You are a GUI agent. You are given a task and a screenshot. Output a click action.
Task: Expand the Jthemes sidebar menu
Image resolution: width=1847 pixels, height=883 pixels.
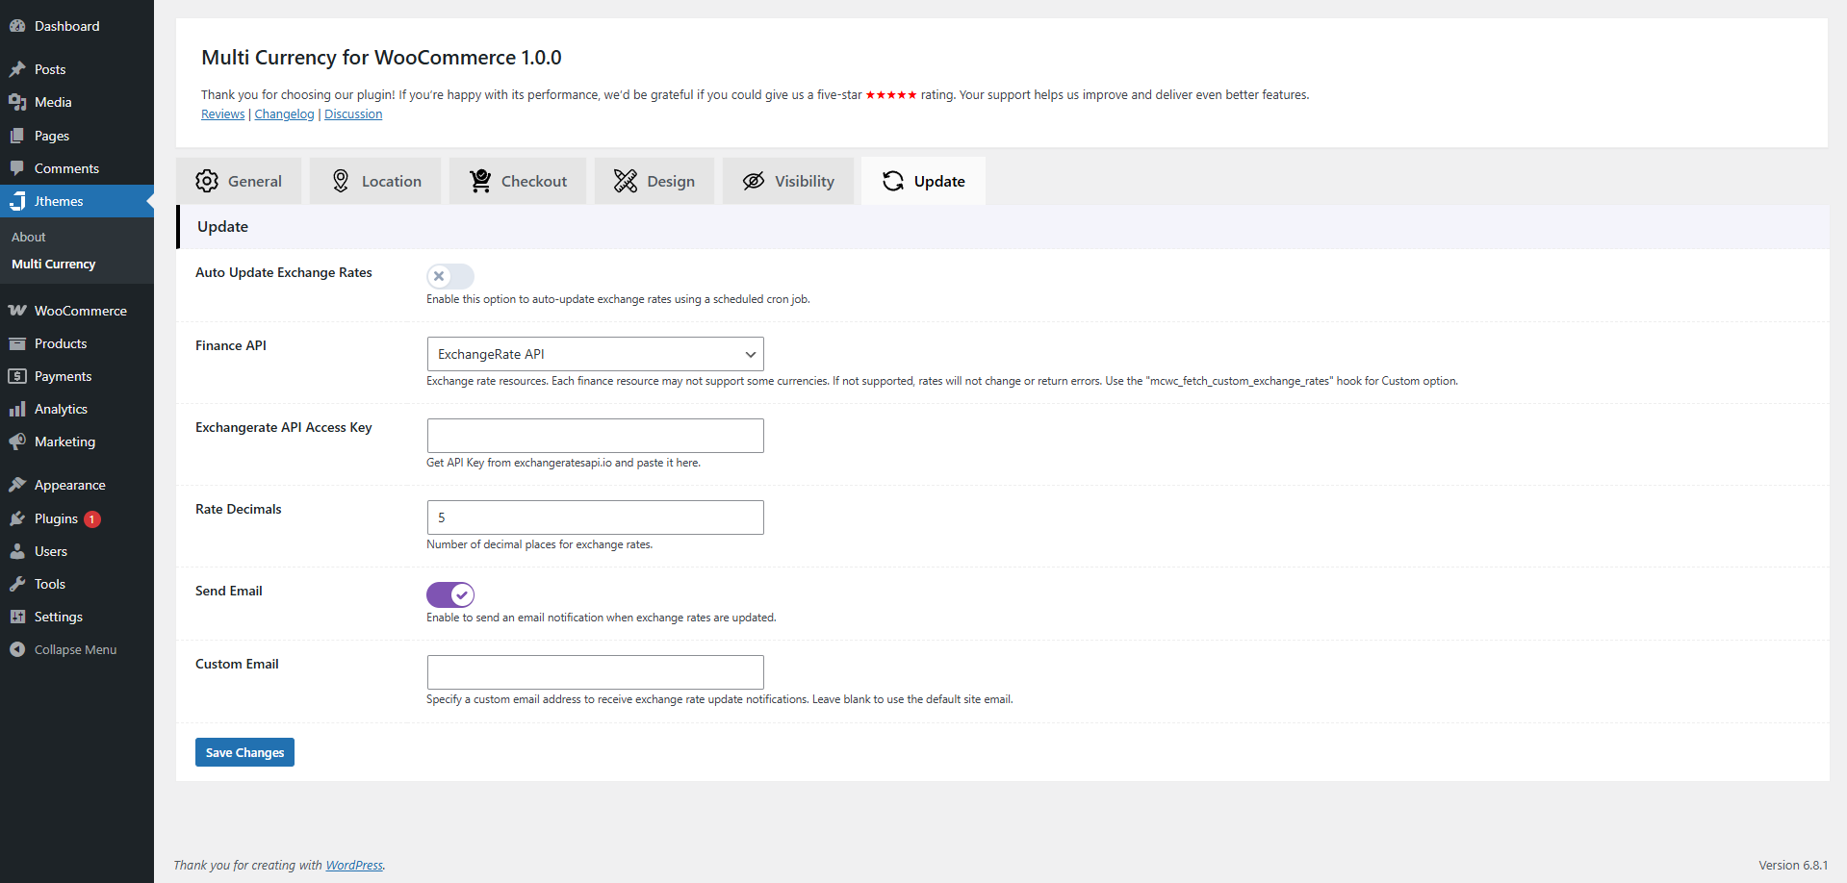tap(58, 201)
